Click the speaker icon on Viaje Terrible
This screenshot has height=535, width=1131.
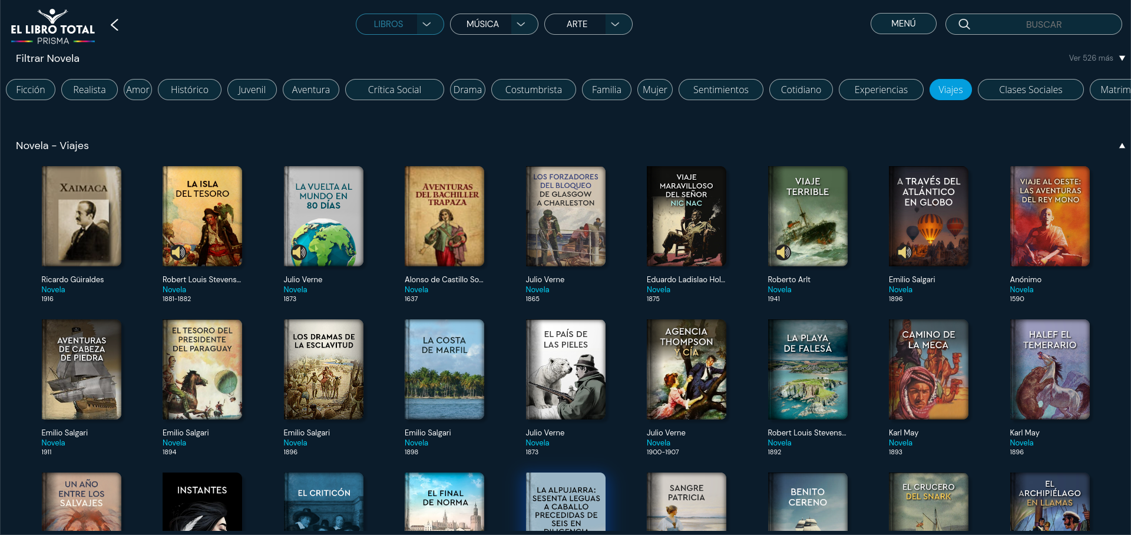click(784, 252)
